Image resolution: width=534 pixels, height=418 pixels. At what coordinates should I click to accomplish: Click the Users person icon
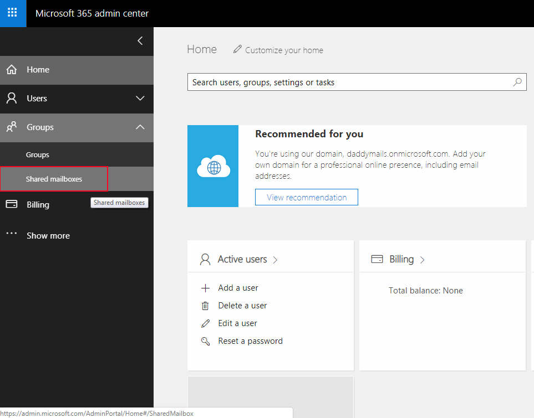pyautogui.click(x=12, y=98)
